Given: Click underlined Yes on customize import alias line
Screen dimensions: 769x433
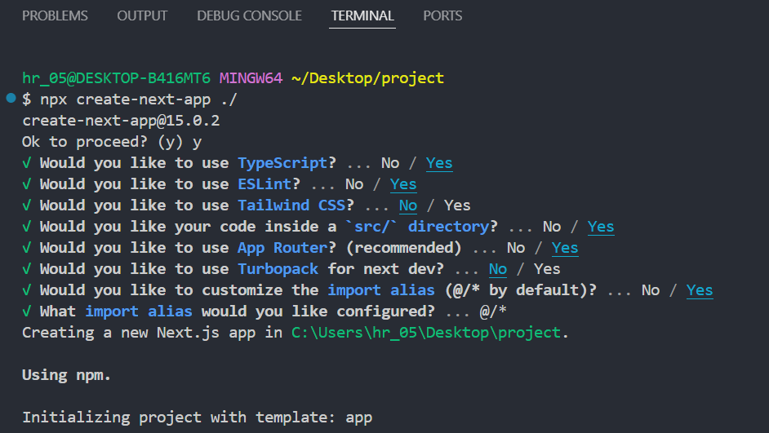Looking at the screenshot, I should [x=700, y=290].
